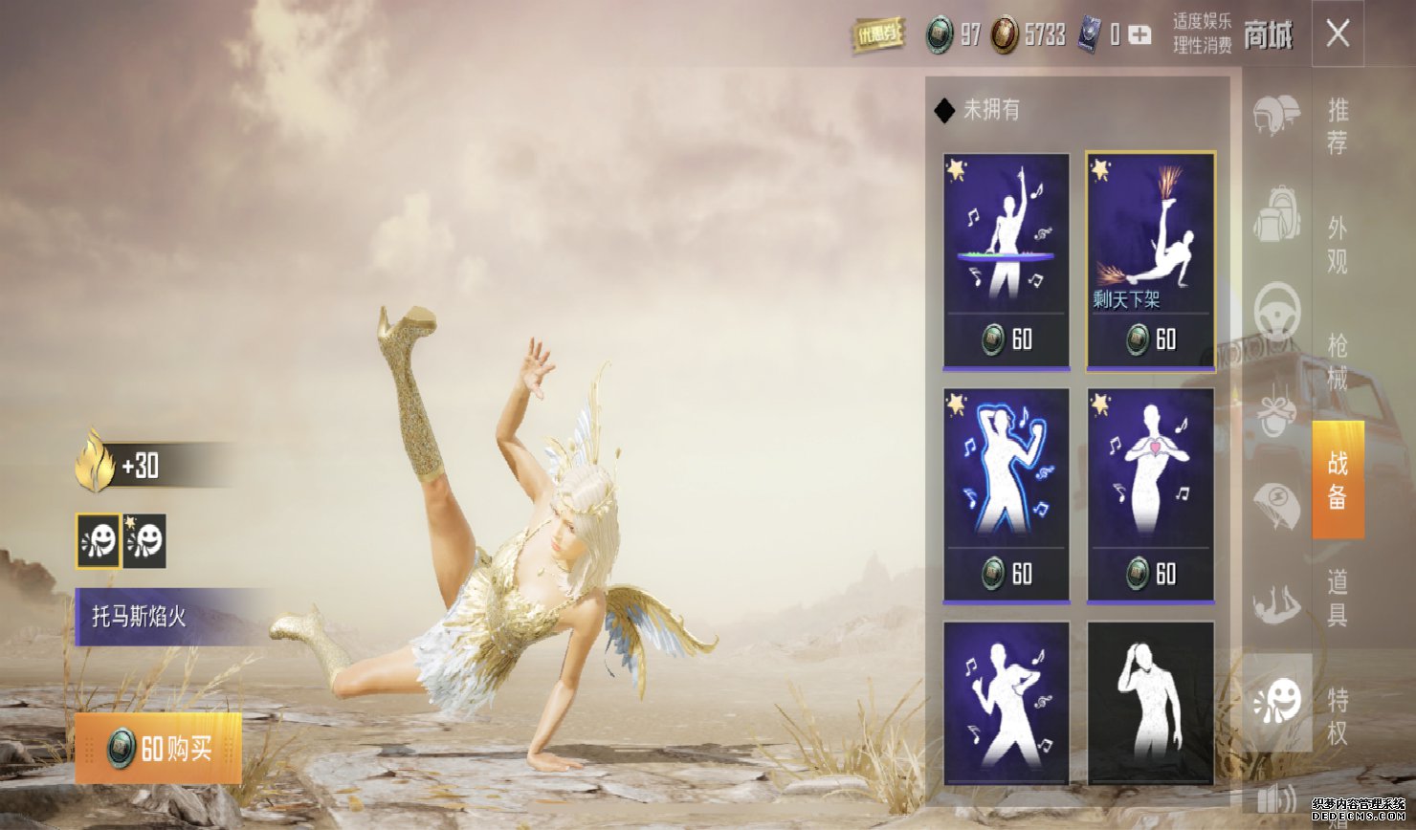The height and width of the screenshot is (830, 1416).
Task: Click the 商城 shop title
Action: 1268,35
